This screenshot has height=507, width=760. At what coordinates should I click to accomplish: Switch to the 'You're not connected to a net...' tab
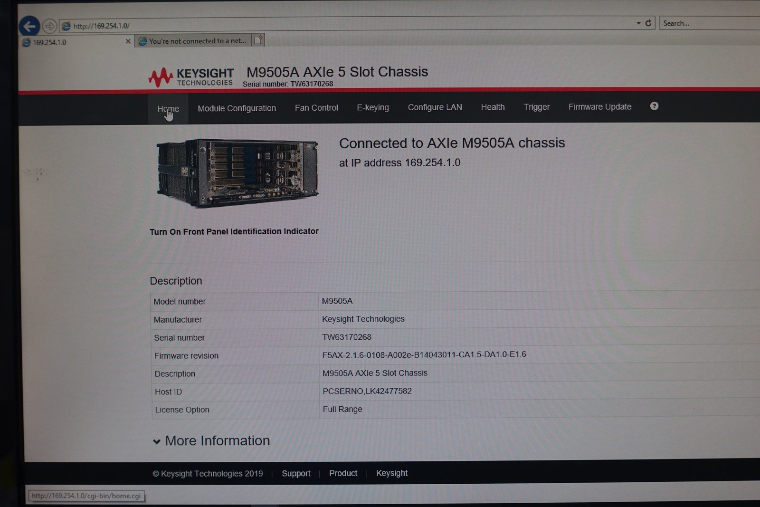point(193,41)
